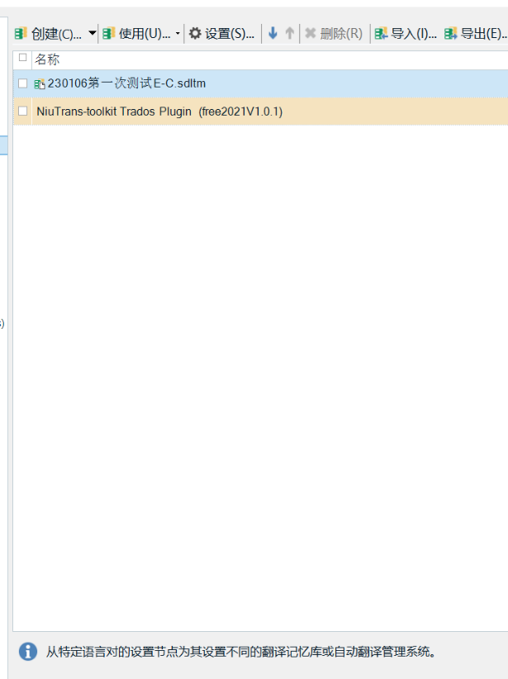Check the 230106第一次测试E-C.sdltm row checkbox
This screenshot has height=679, width=508.
22,83
